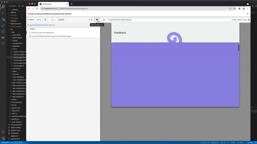The width and height of the screenshot is (257, 144).
Task: Expand the environments folder
Action: pyautogui.click(x=17, y=102)
